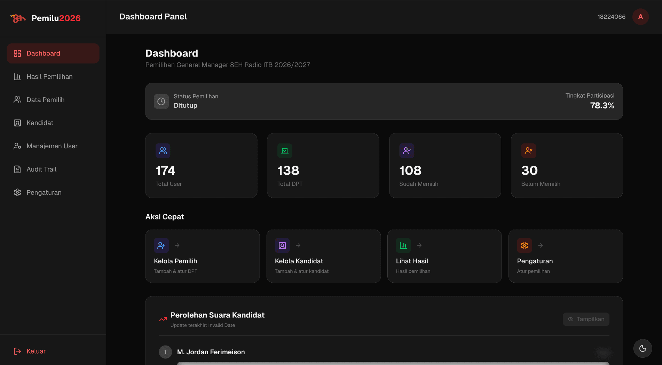662x365 pixels.
Task: Click the Dashboard Panel header title
Action: point(153,17)
